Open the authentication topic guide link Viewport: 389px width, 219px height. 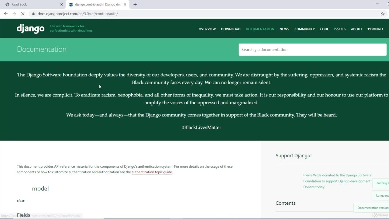pos(152,172)
